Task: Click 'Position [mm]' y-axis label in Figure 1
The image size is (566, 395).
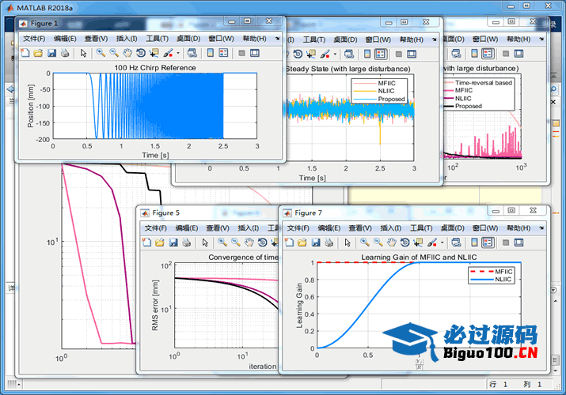Action: pyautogui.click(x=31, y=106)
